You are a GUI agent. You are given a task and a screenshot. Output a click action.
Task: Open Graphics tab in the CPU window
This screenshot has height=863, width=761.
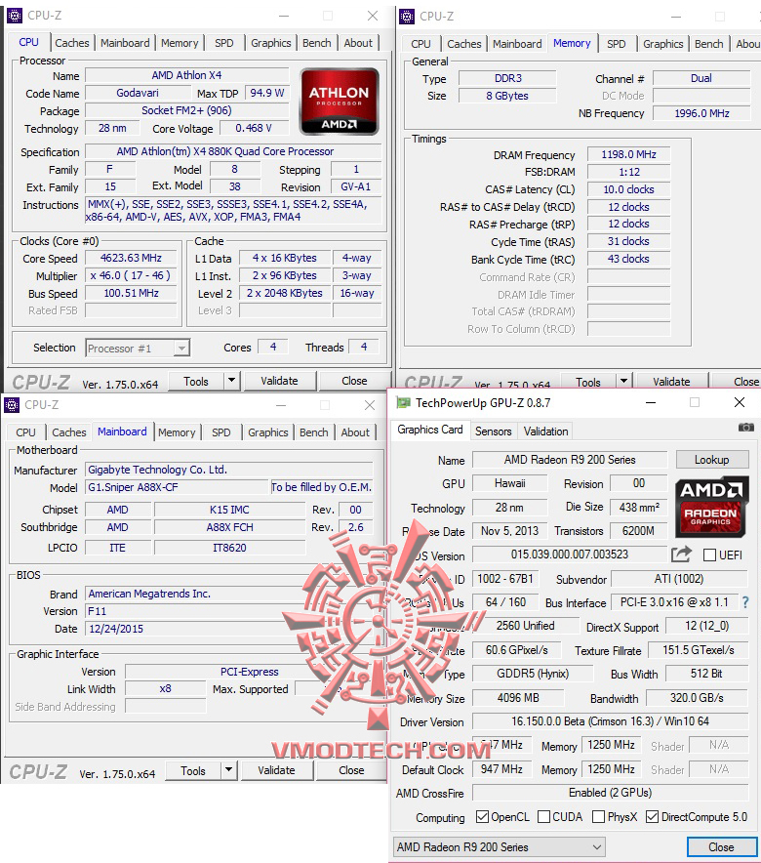[x=270, y=43]
